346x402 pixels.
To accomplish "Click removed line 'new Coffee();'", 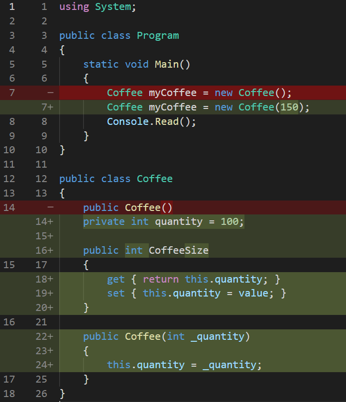I will 199,93.
